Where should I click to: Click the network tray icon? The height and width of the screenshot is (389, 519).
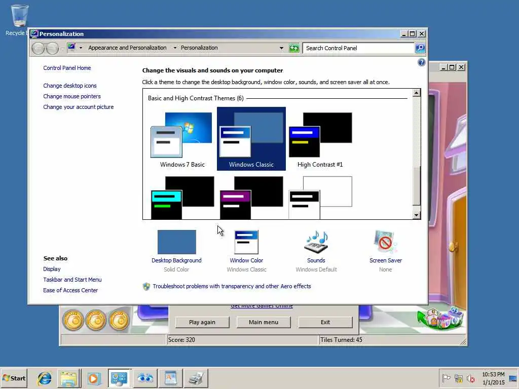pyautogui.click(x=458, y=378)
